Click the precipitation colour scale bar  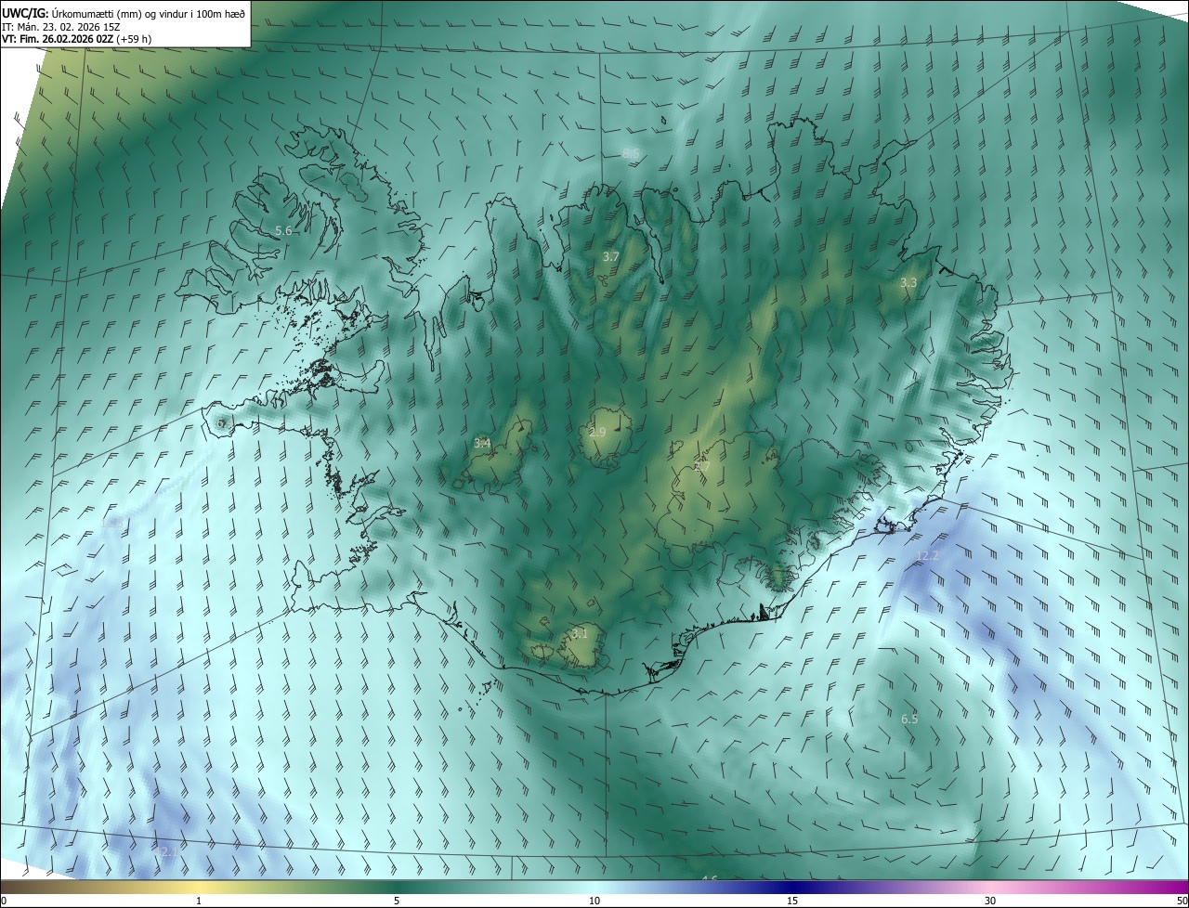pyautogui.click(x=594, y=888)
